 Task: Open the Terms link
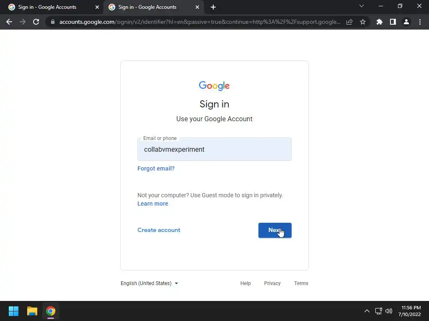301,283
